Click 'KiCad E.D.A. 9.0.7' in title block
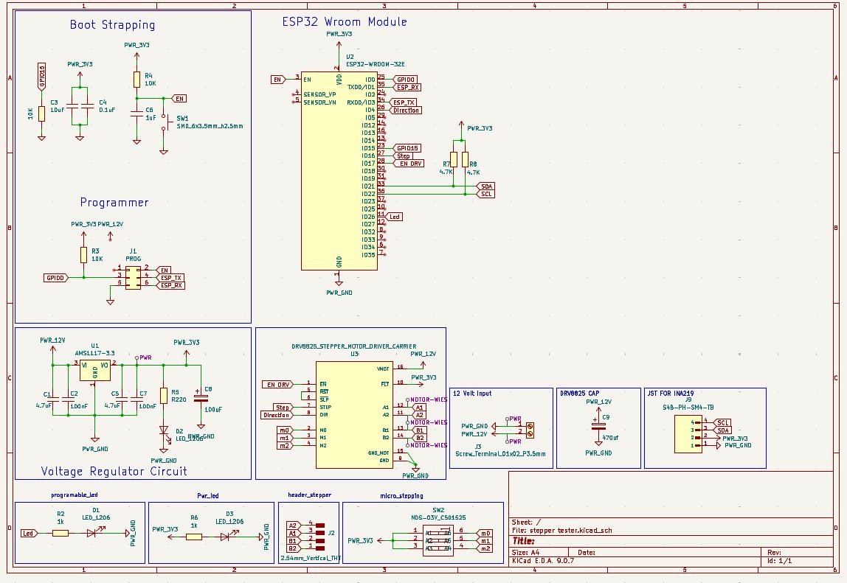This screenshot has height=583, width=847. 543,560
